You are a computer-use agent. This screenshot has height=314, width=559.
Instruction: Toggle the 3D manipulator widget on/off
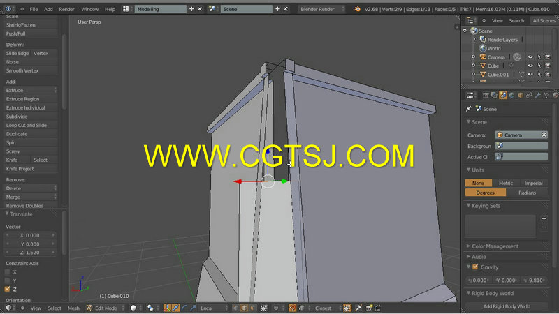167,308
